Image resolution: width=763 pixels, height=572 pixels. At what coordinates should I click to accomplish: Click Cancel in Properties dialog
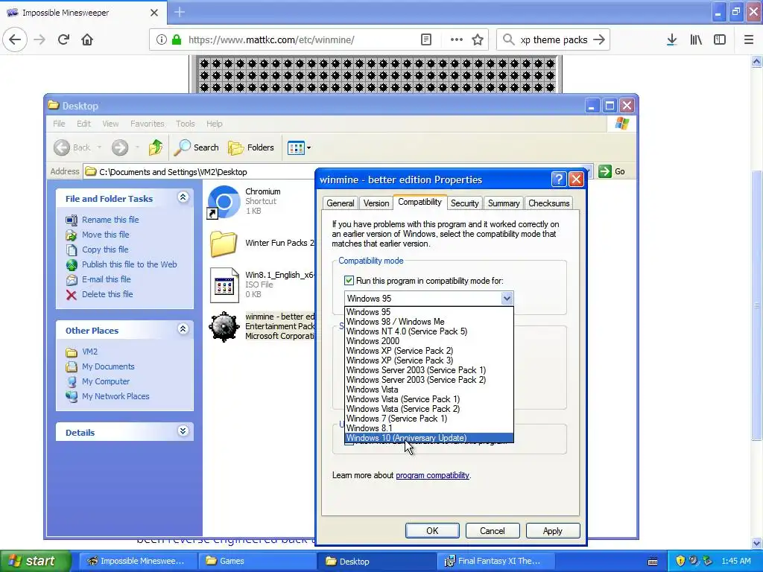click(493, 530)
